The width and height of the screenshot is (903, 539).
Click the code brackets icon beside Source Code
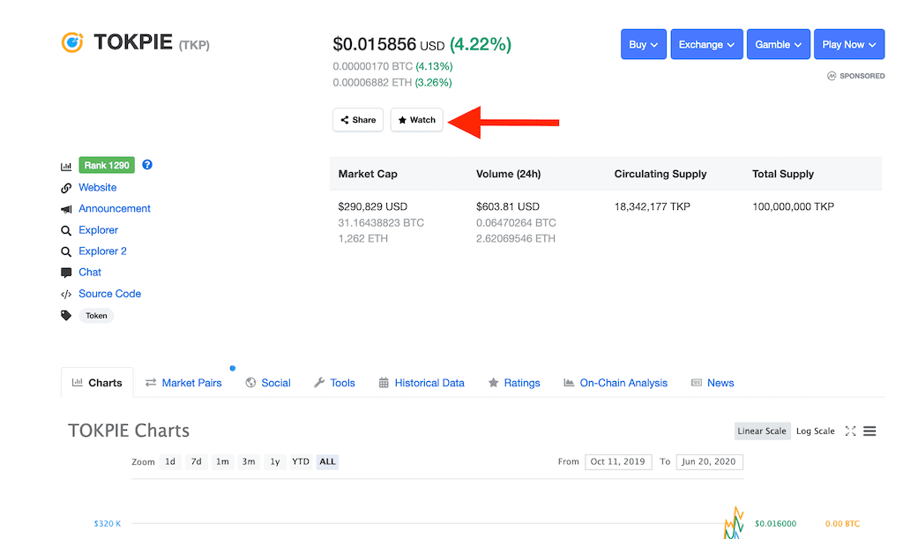tap(66, 295)
